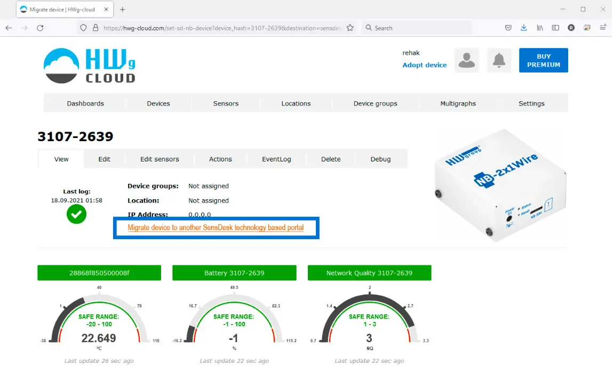Toggle the browser sidebar icon

(x=555, y=28)
